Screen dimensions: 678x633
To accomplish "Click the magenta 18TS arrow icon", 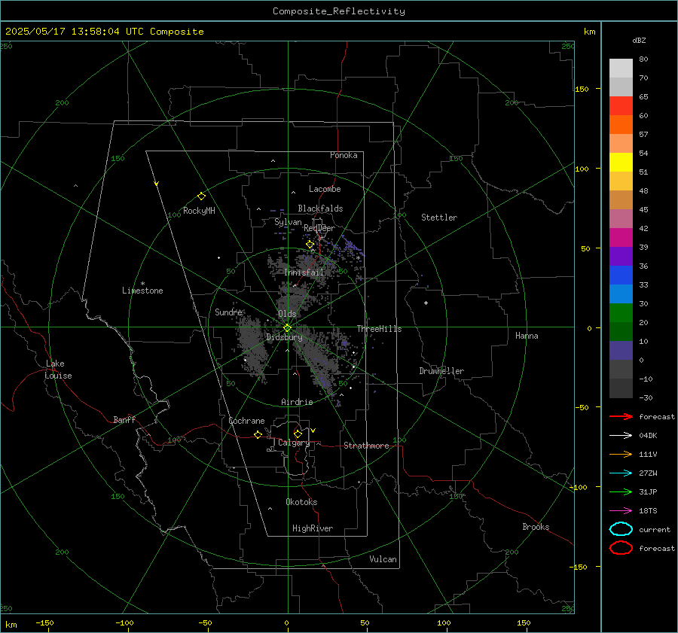I will coord(621,511).
